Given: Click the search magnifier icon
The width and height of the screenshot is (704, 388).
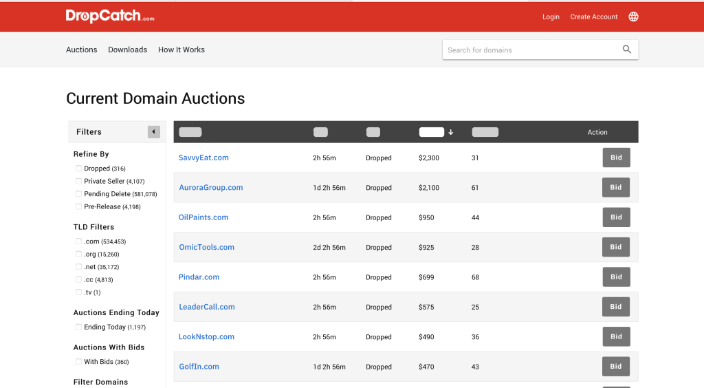Looking at the screenshot, I should (626, 50).
